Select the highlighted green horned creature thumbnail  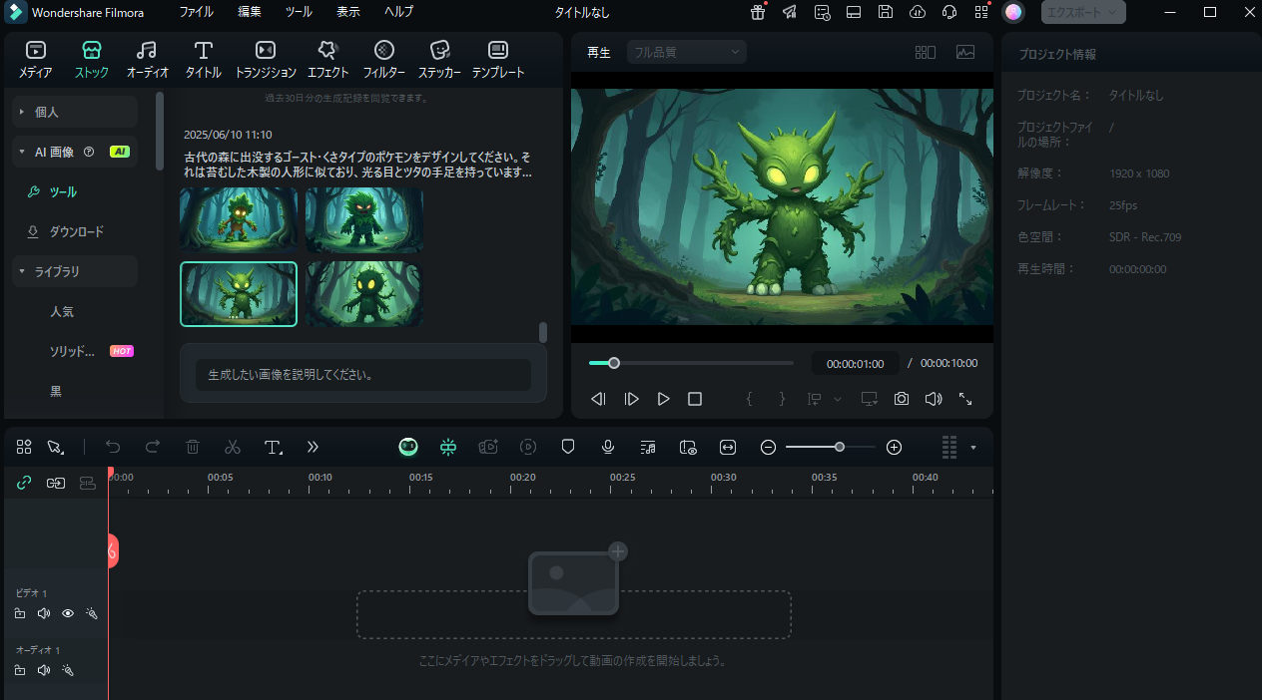tap(239, 294)
